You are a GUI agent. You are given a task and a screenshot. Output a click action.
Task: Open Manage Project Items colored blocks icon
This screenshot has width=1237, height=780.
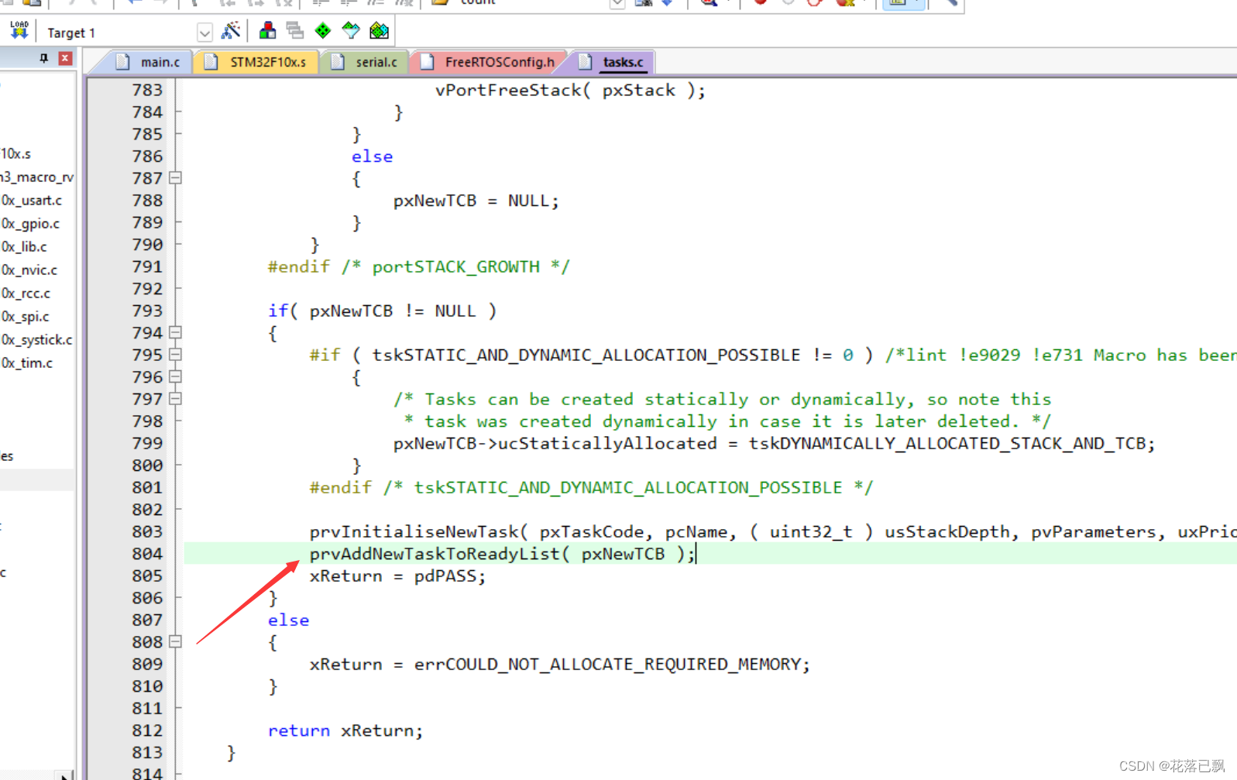pyautogui.click(x=267, y=31)
